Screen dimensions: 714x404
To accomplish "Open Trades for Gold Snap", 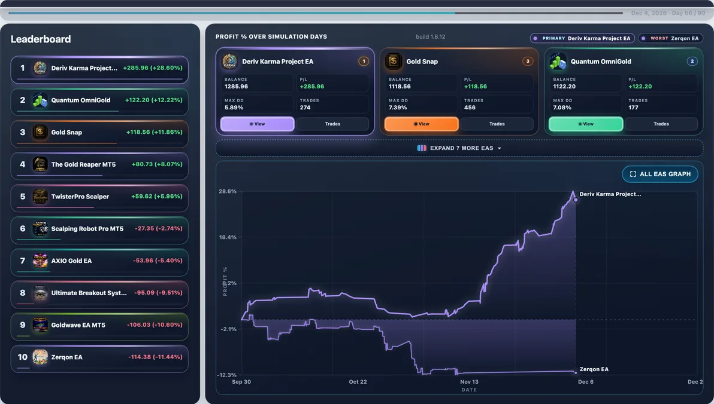I will pyautogui.click(x=497, y=124).
